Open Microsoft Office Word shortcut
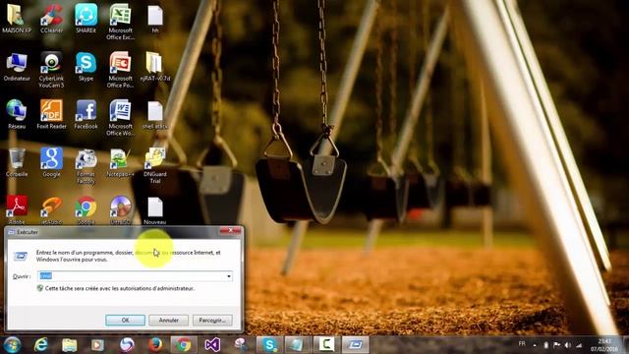 coord(120,118)
